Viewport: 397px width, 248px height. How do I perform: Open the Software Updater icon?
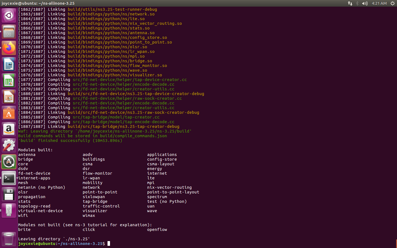click(9, 162)
